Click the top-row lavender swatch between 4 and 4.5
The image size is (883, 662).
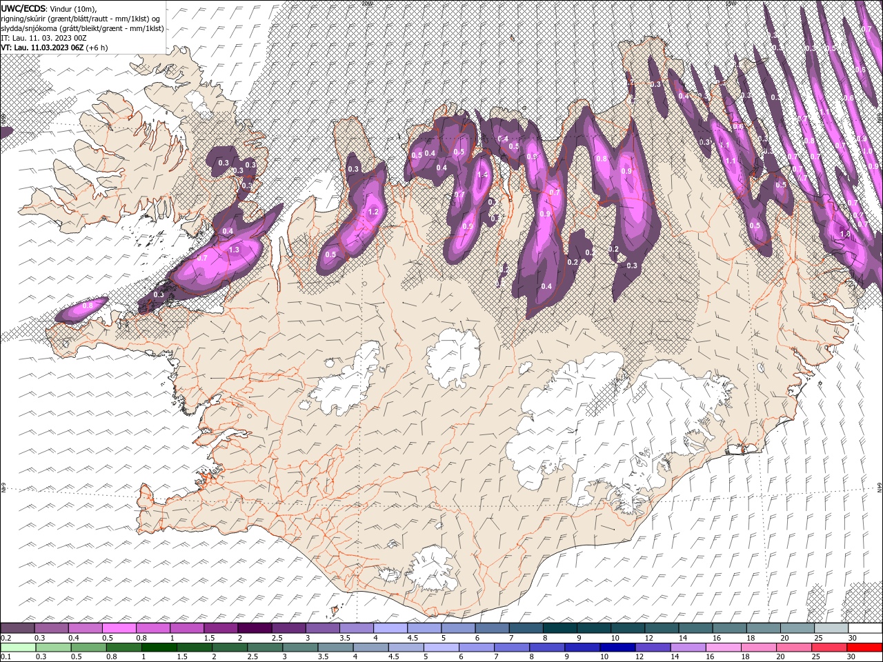(x=390, y=628)
